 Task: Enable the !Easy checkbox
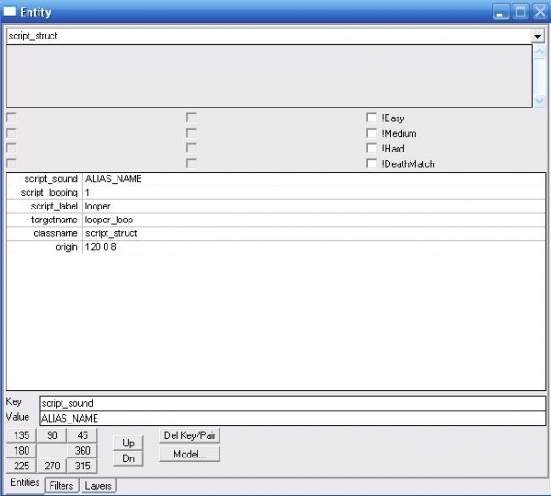tap(371, 118)
